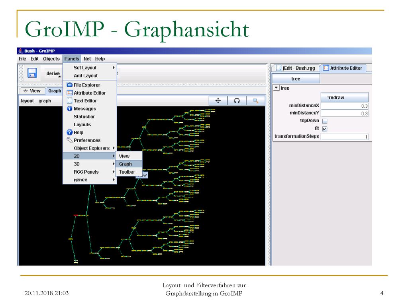Viewport: 408px width, 306px height.
Task: Expand RGG Panels submenu
Action: (x=90, y=172)
